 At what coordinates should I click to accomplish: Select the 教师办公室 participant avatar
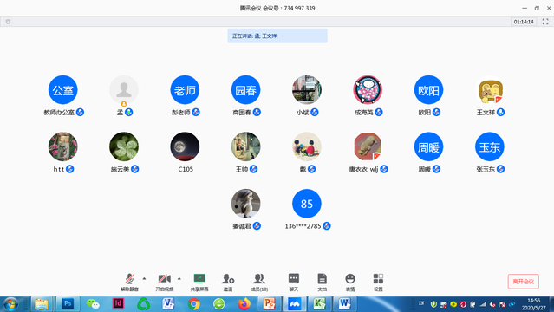63,90
